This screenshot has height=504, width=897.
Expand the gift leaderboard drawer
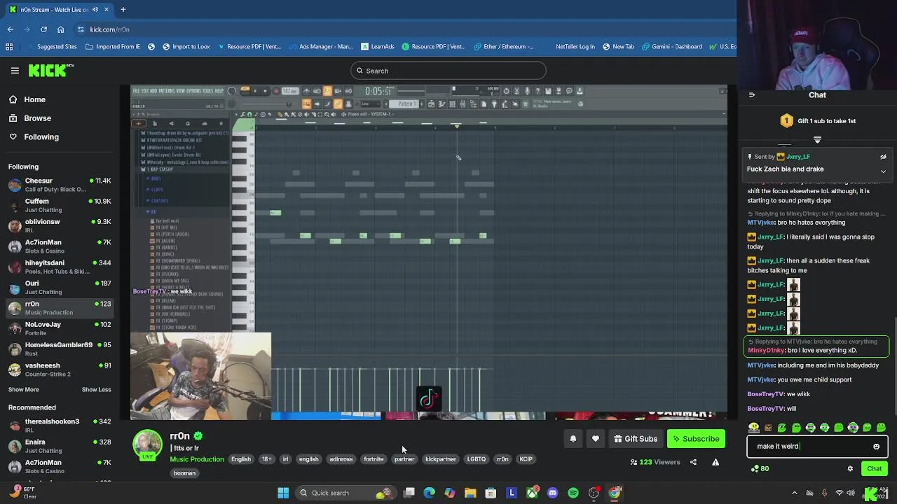817,140
